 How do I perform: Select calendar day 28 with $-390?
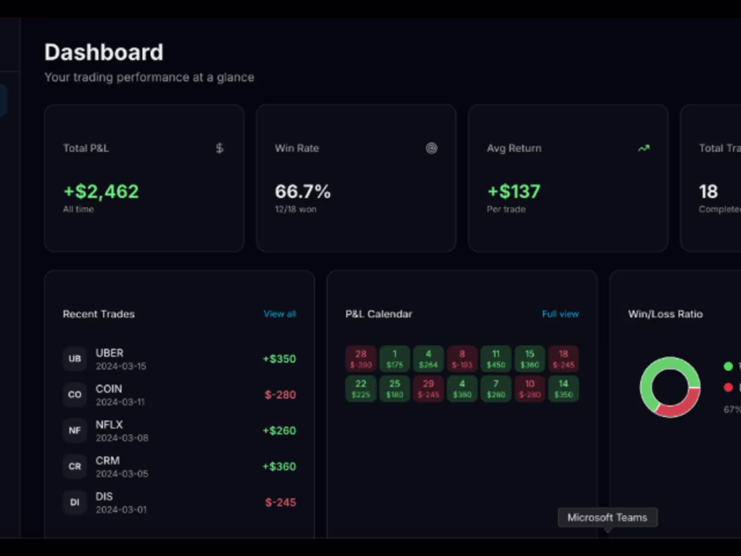click(x=361, y=359)
